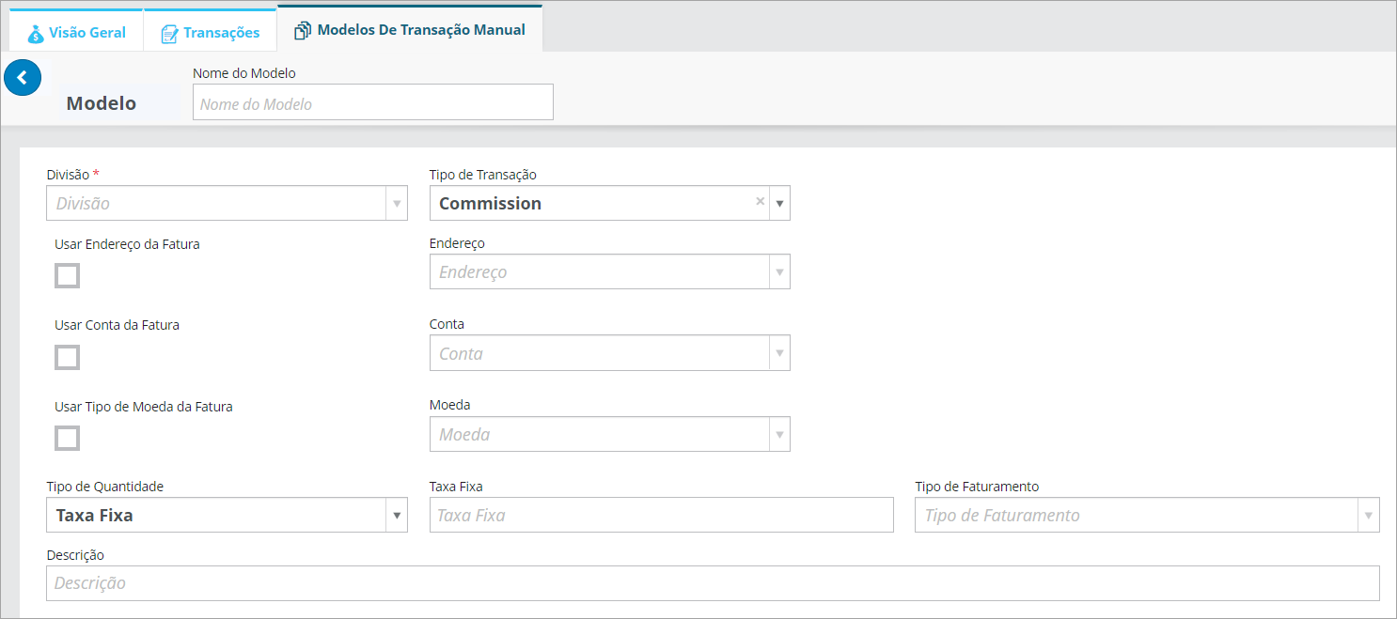Open the Divisão dropdown arrow
Viewport: 1397px width, 619px height.
tap(397, 203)
